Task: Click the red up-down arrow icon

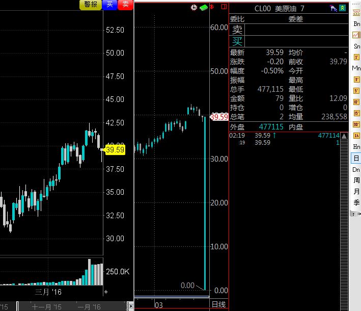Action: pyautogui.click(x=212, y=7)
